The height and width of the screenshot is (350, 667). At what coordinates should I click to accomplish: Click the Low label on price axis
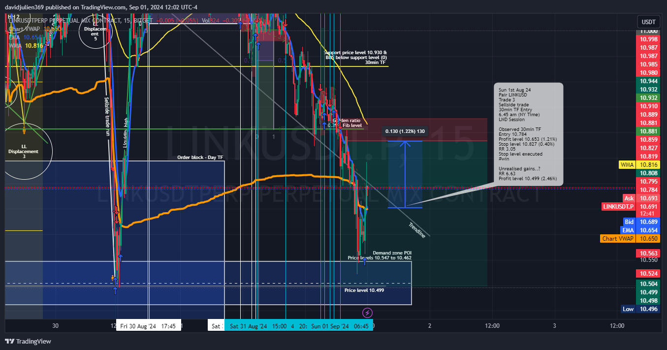coord(628,309)
